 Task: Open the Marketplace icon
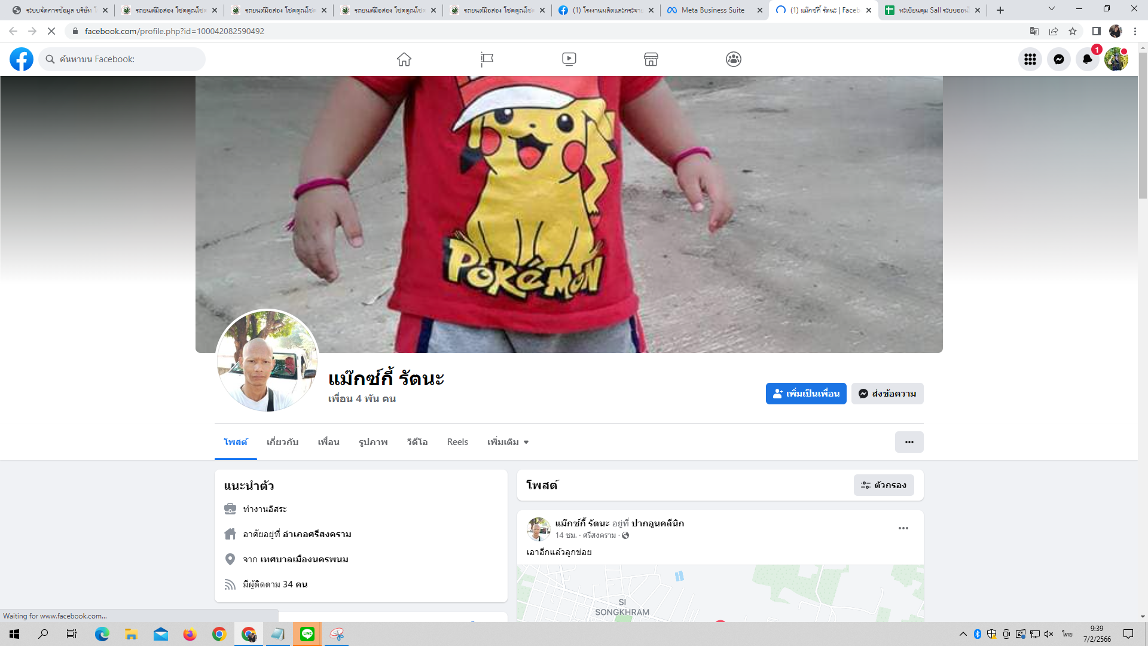coord(651,59)
